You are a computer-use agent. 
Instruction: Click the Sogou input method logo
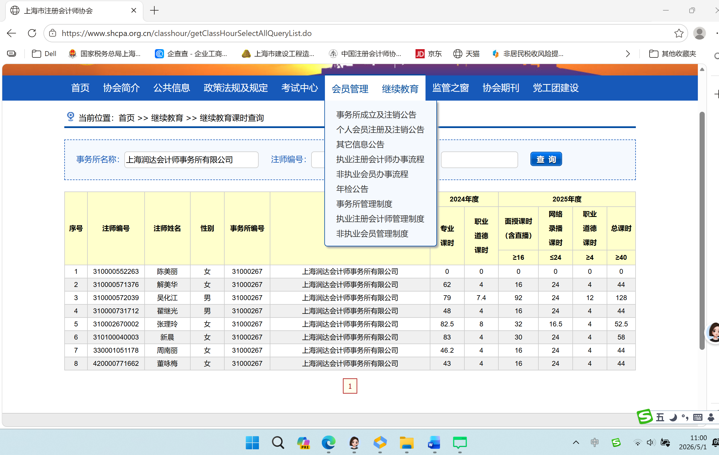(645, 416)
